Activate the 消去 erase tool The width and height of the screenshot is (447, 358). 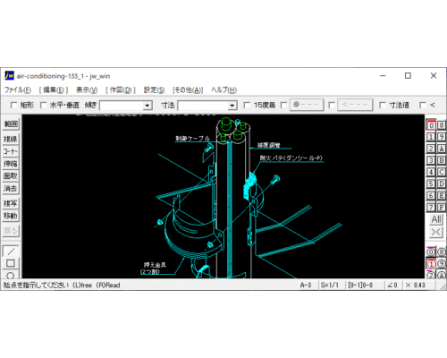click(11, 188)
